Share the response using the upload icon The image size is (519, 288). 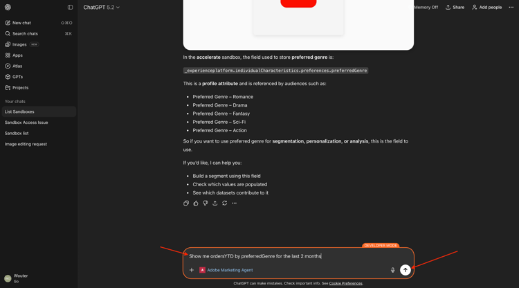215,204
